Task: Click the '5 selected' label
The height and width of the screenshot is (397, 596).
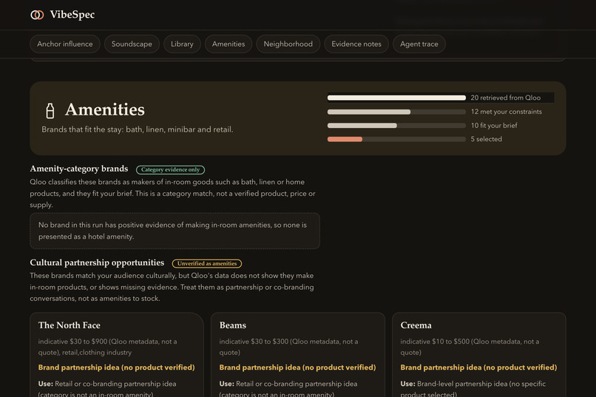Action: pos(486,139)
